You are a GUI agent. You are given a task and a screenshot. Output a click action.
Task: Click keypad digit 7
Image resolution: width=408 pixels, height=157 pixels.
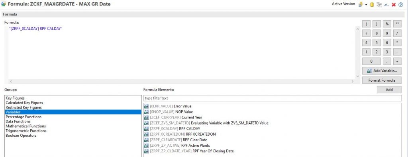coord(366,33)
